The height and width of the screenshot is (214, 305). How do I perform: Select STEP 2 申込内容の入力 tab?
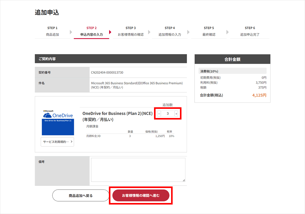coord(91,31)
